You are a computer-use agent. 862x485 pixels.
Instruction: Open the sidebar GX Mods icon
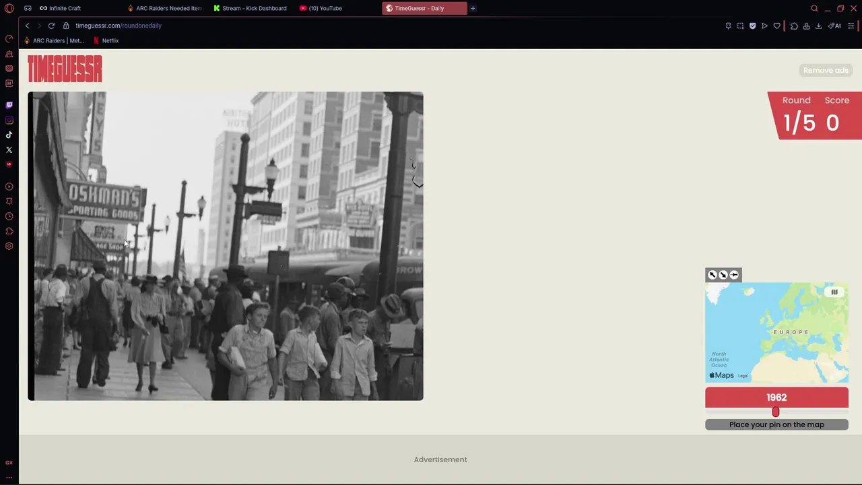pyautogui.click(x=9, y=68)
